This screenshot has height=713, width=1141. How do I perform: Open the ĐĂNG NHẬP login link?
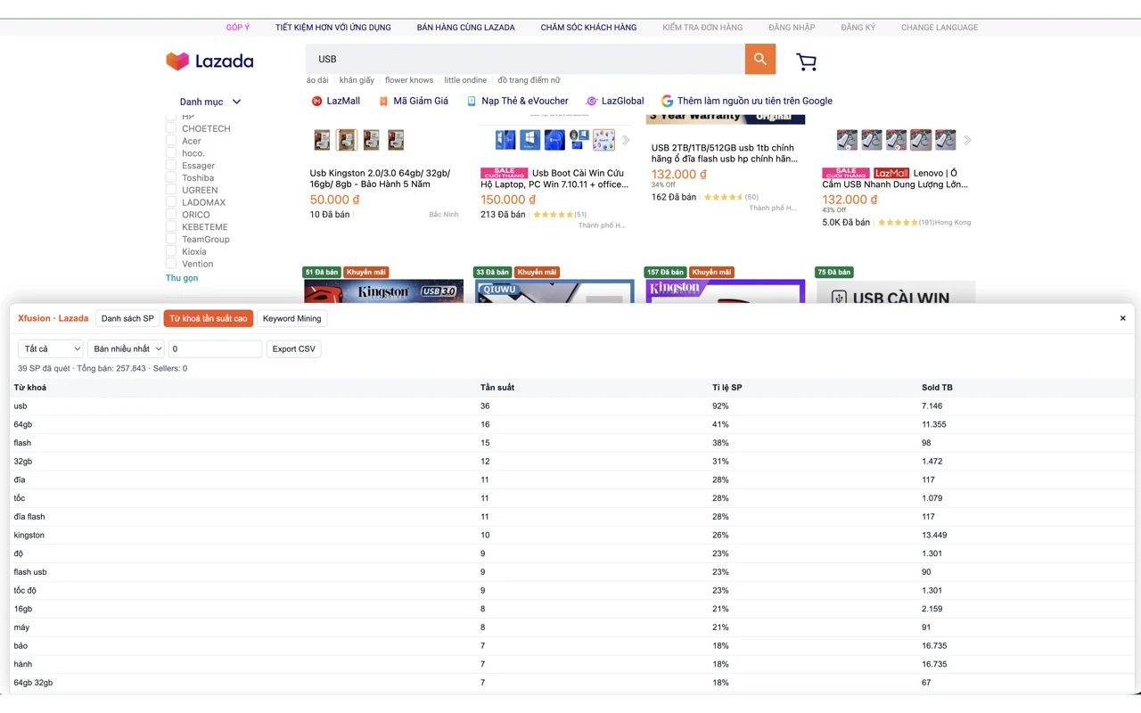[792, 28]
